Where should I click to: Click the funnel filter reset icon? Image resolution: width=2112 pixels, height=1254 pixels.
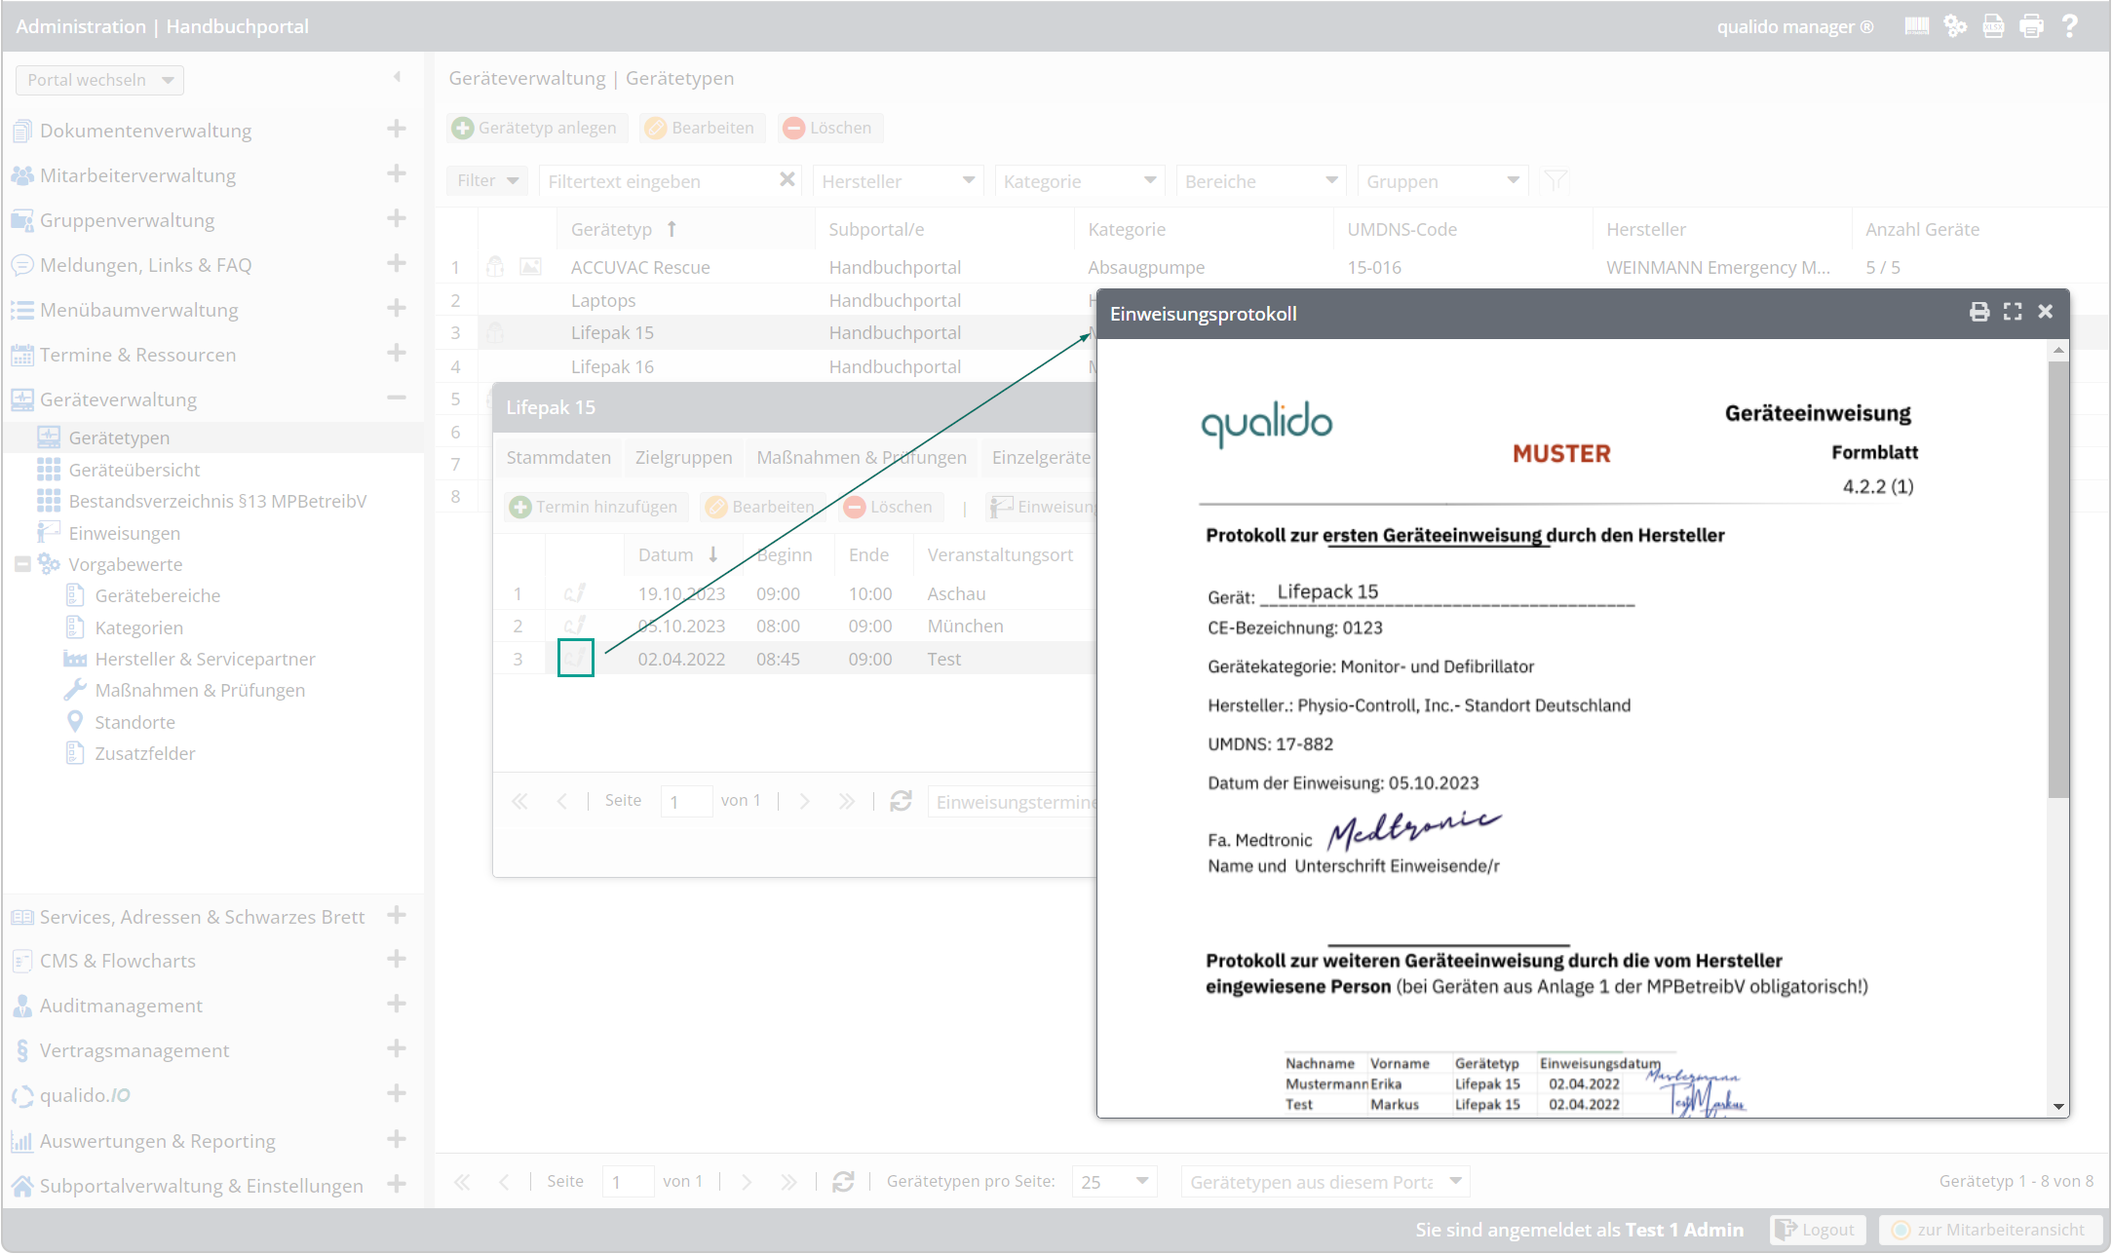1556,180
